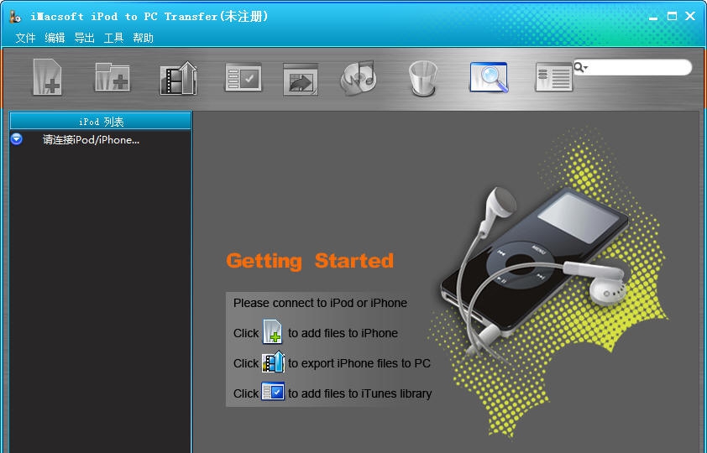Open the 帮助 menu
The image size is (707, 453).
point(144,38)
